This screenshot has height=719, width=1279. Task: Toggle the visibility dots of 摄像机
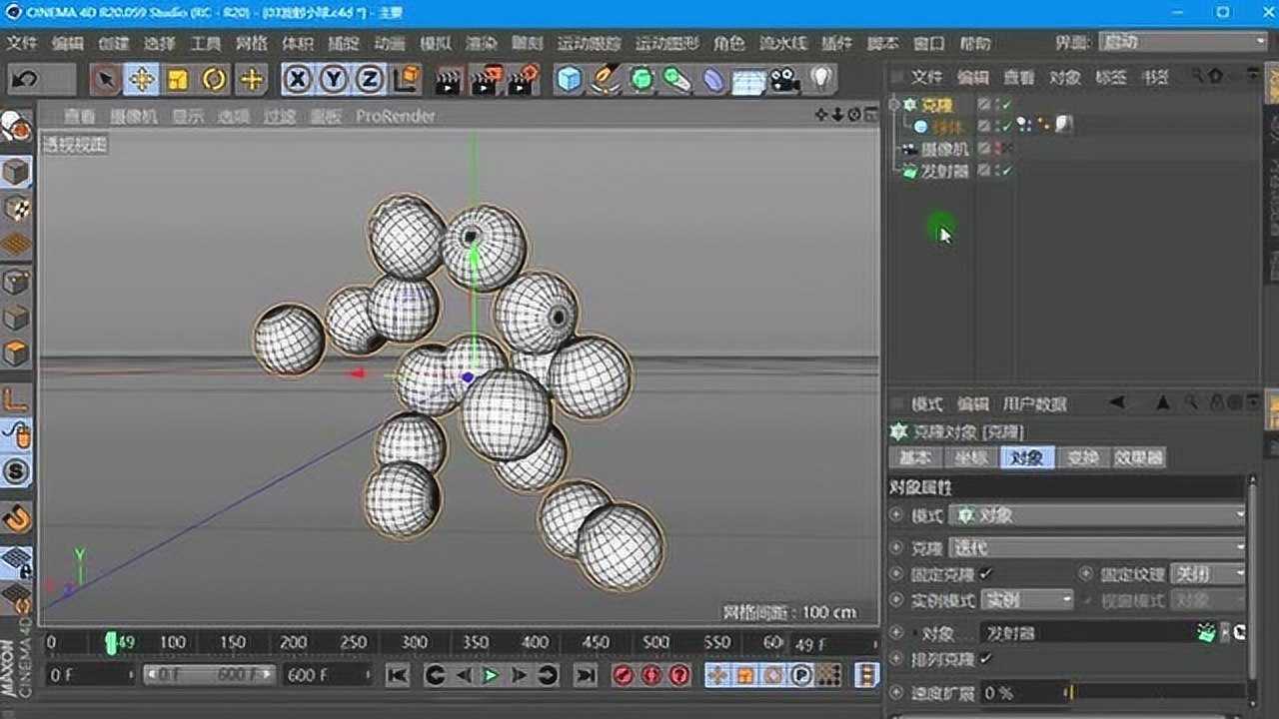pyautogui.click(x=999, y=149)
